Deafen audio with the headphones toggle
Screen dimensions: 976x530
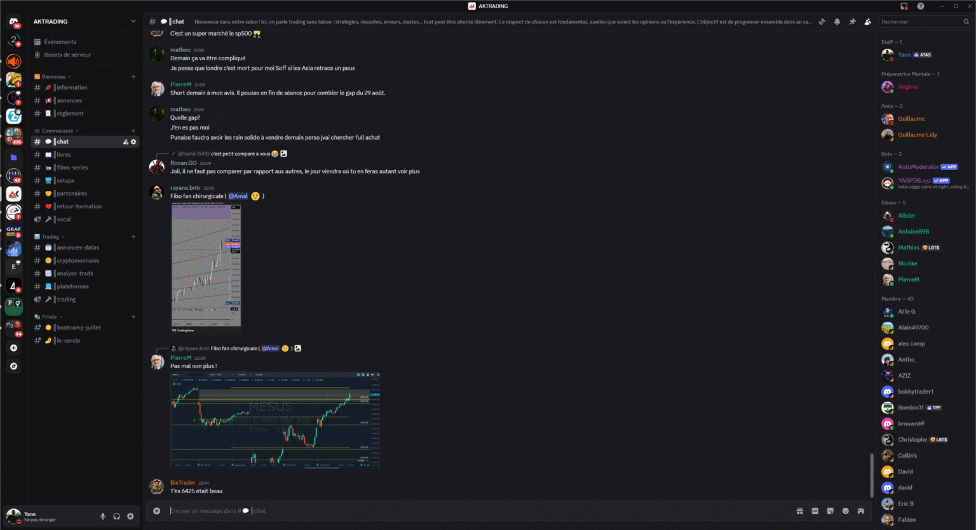pos(116,516)
